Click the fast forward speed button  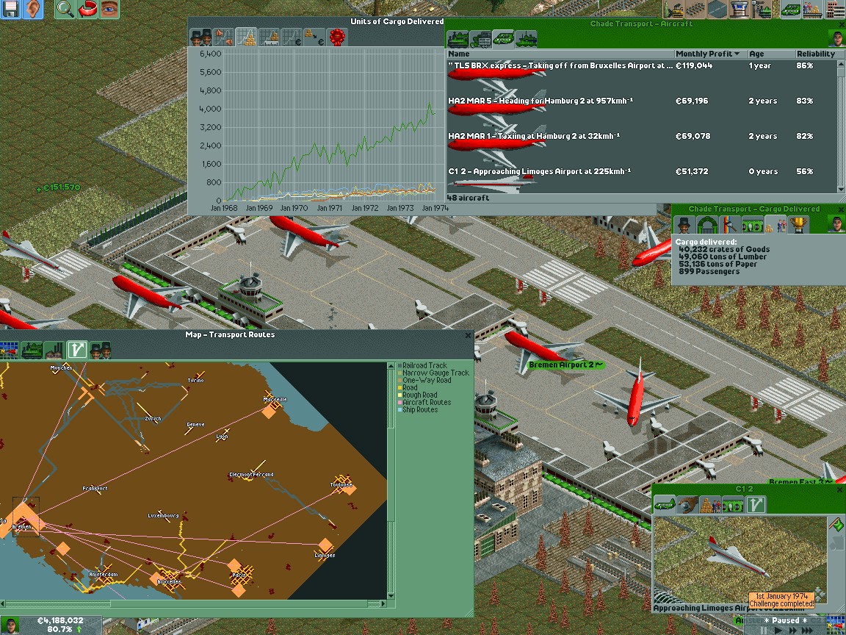793,631
